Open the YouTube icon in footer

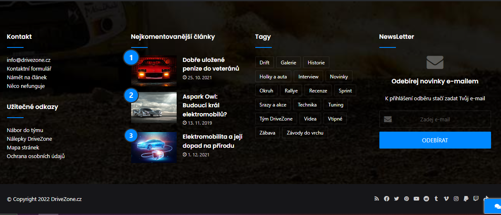click(x=416, y=199)
